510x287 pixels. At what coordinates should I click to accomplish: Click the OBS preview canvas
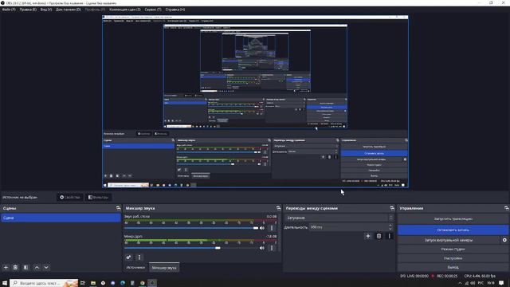(x=255, y=101)
